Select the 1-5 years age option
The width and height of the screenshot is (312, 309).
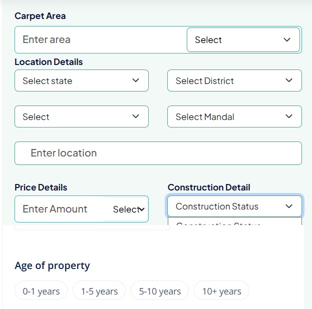(99, 290)
